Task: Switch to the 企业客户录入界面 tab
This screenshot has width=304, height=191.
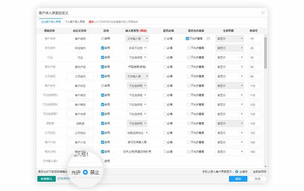Action: (x=51, y=22)
